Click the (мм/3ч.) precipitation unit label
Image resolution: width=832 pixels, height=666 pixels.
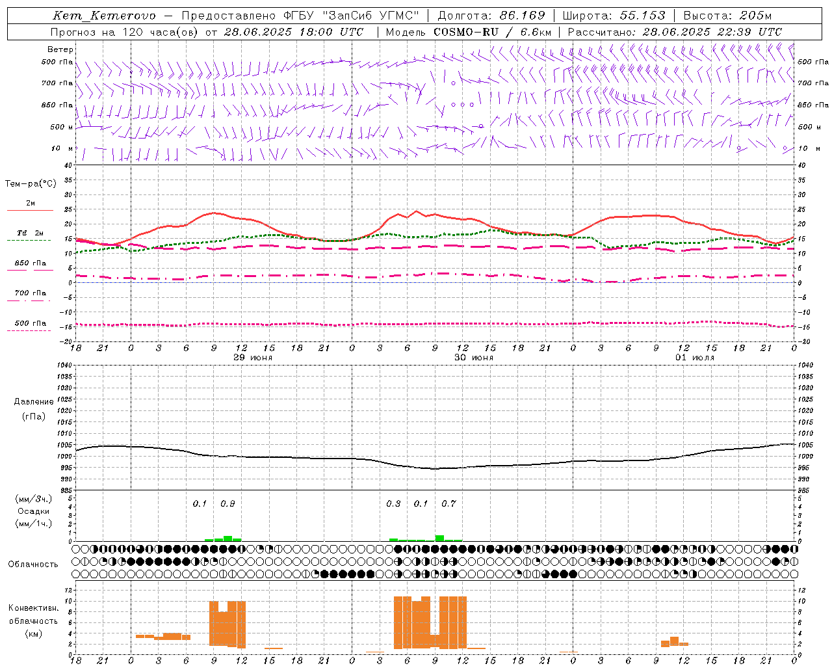[34, 499]
